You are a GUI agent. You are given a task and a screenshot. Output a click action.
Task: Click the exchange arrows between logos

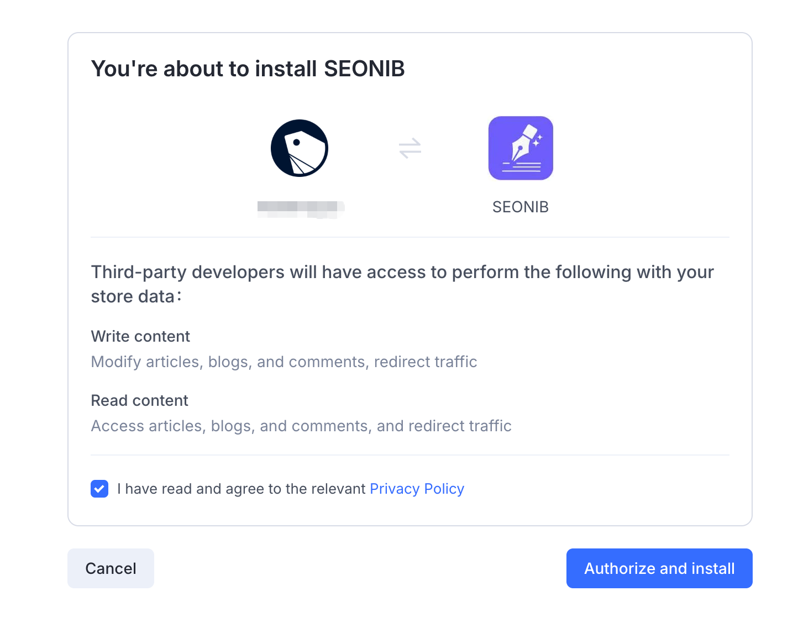pos(410,148)
